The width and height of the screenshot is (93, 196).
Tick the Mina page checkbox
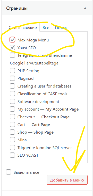coord(12,140)
